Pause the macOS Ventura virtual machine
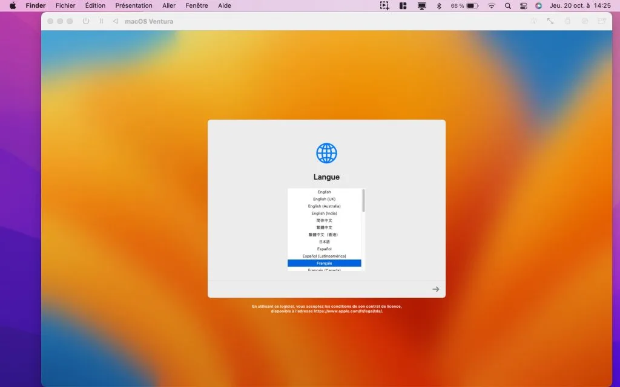 (101, 21)
